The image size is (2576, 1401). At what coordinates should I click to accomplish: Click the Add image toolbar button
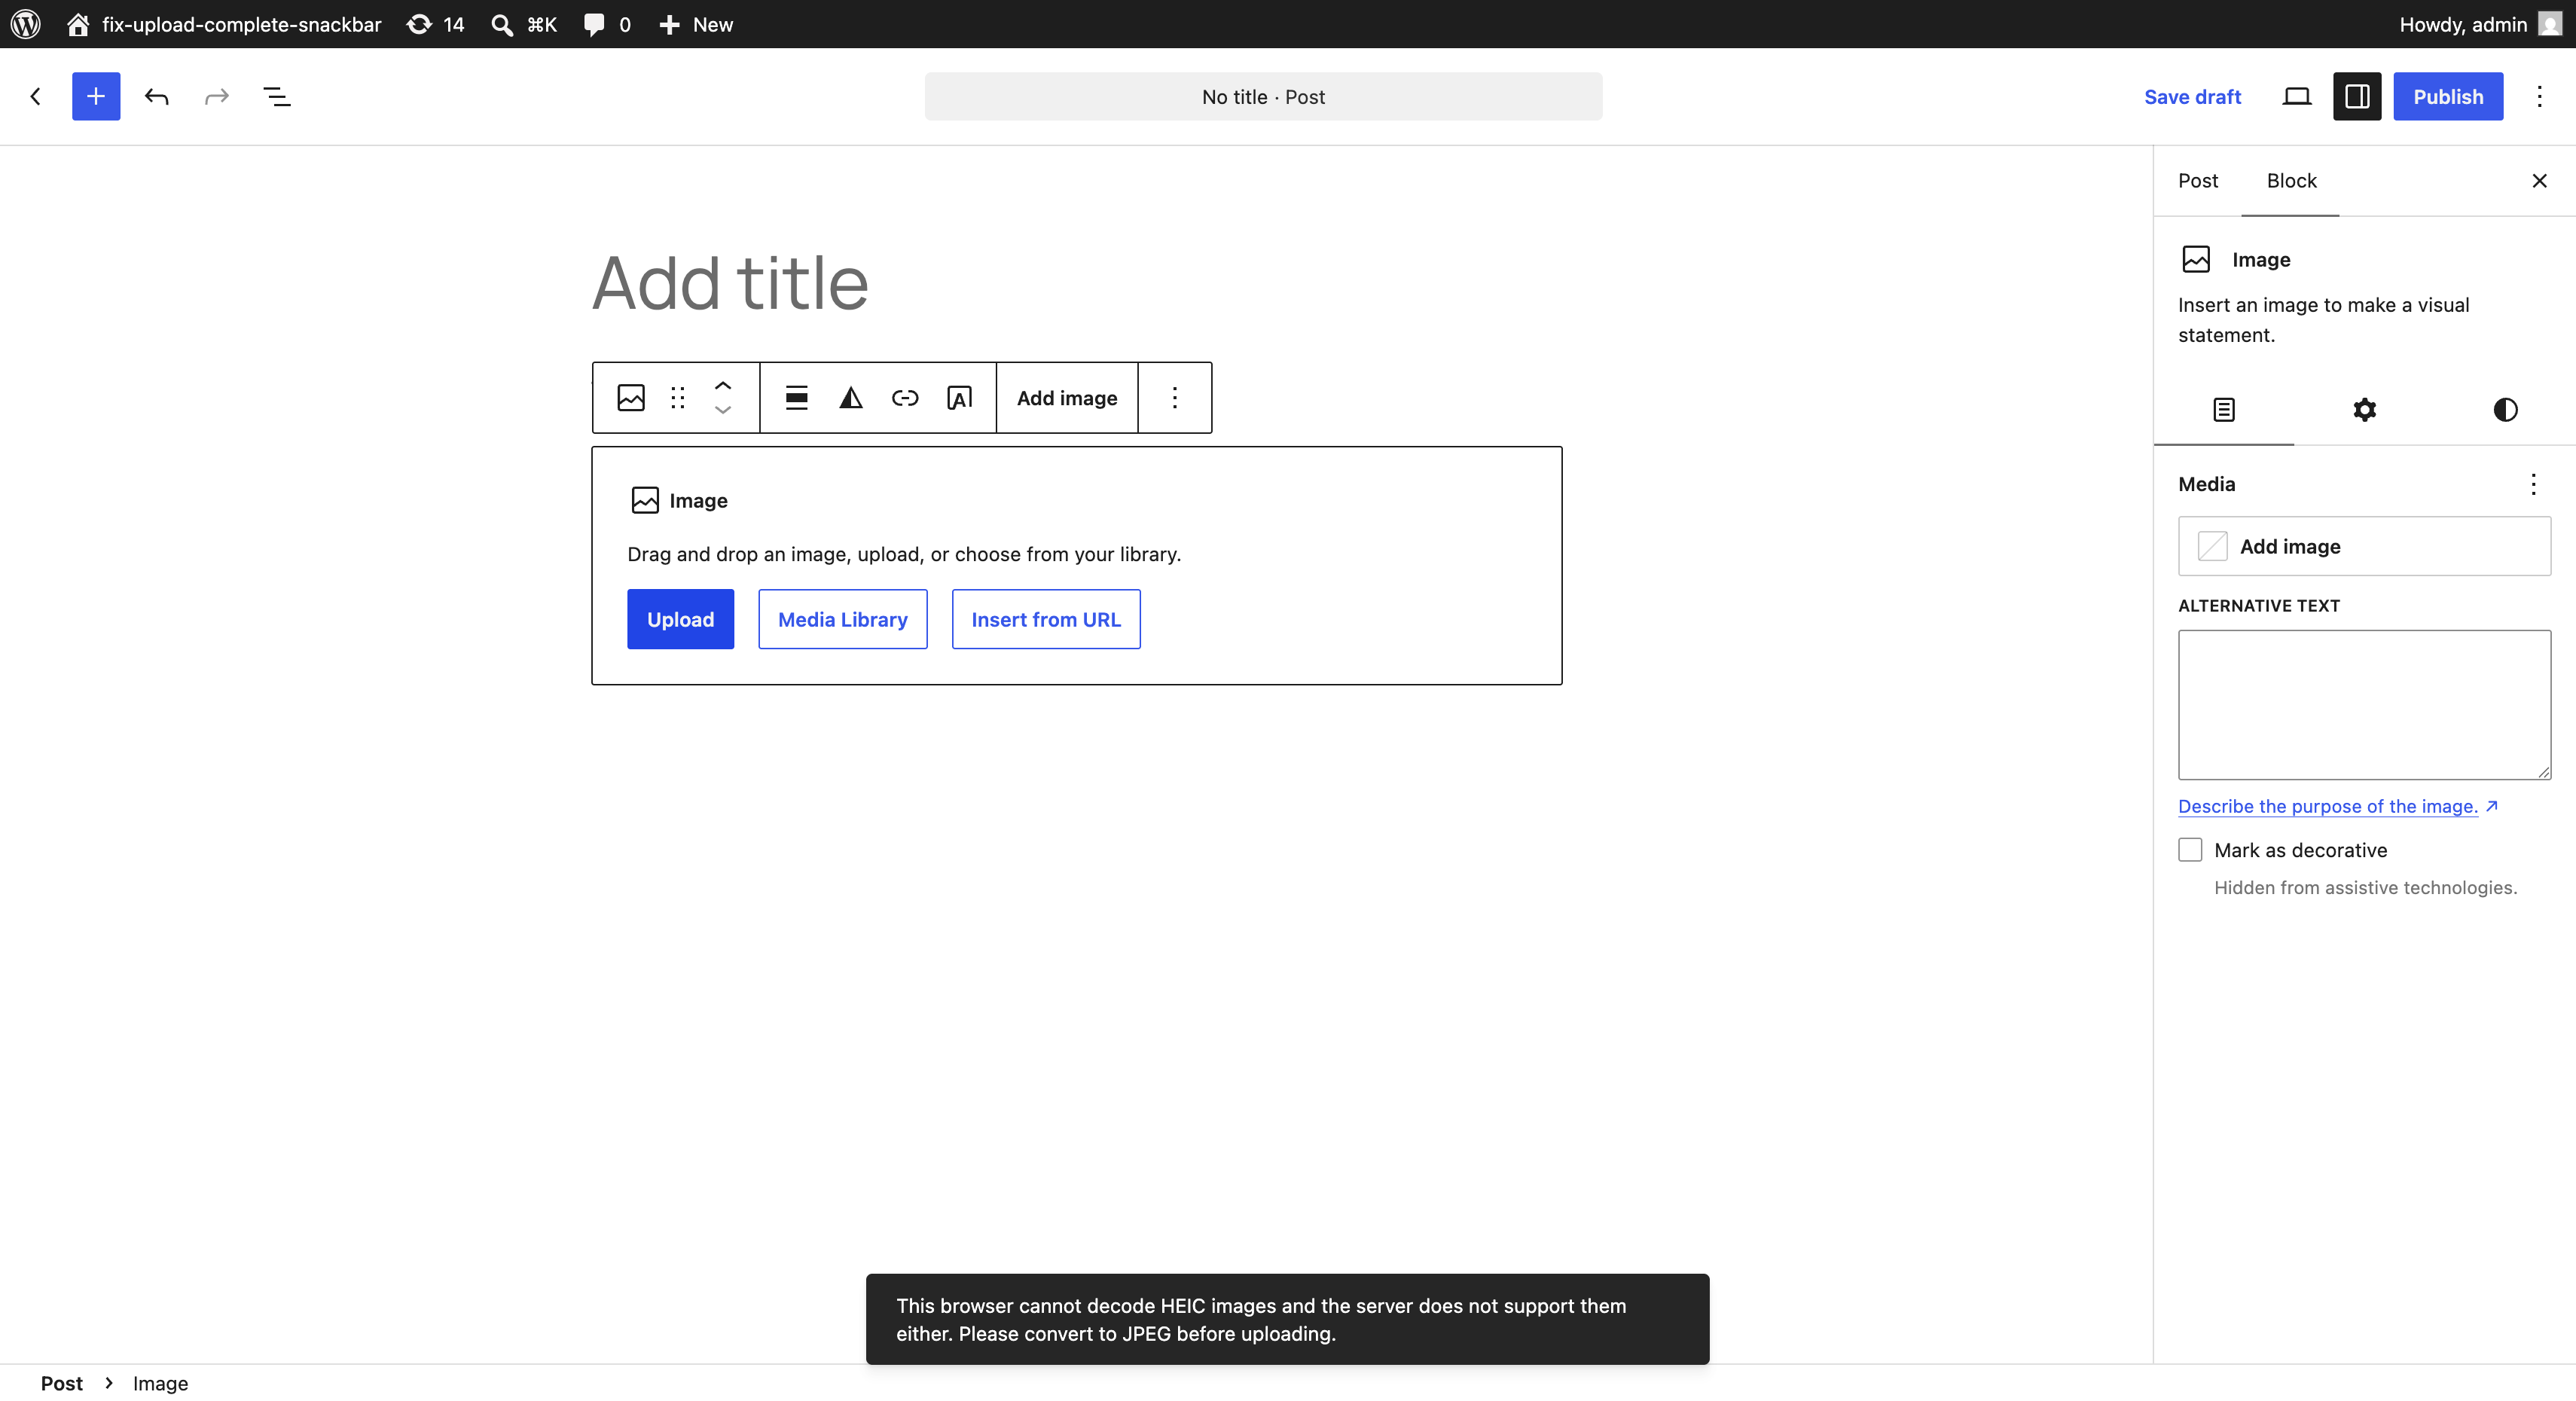point(1067,398)
